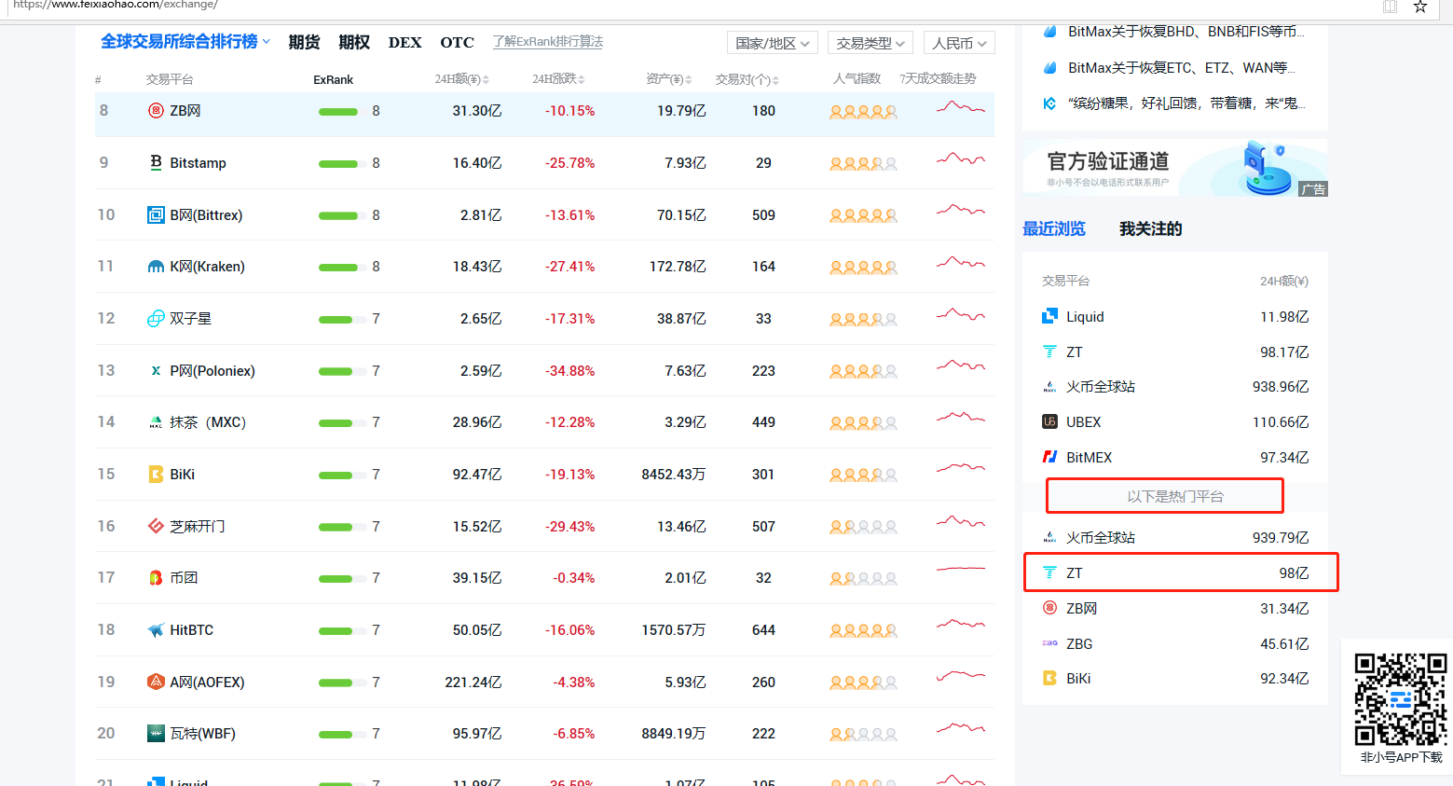Click the browser address bar URL
The width and height of the screenshot is (1453, 786).
pyautogui.click(x=116, y=5)
